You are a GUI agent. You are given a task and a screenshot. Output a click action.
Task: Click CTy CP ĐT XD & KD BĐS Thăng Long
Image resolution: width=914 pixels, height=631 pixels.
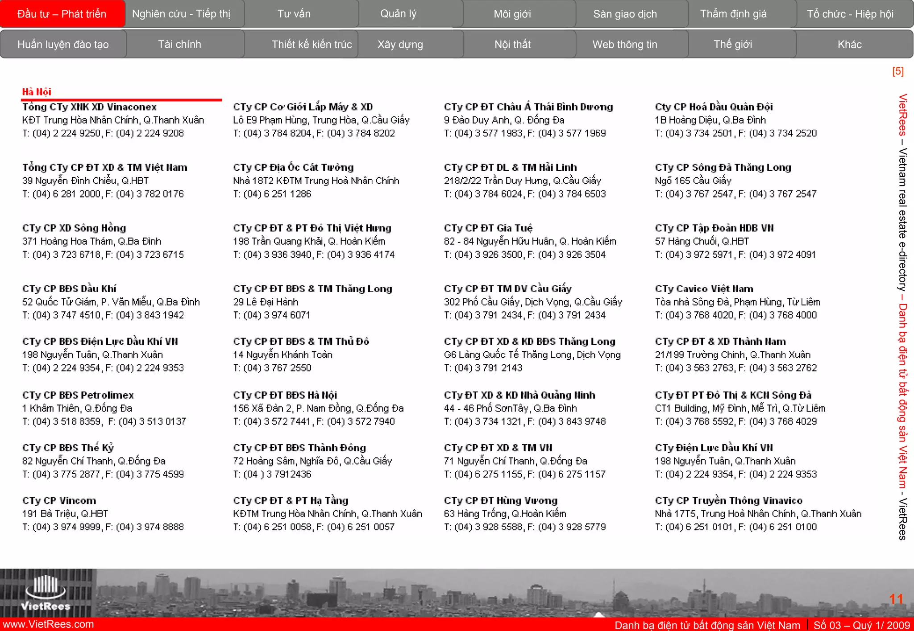coord(530,342)
